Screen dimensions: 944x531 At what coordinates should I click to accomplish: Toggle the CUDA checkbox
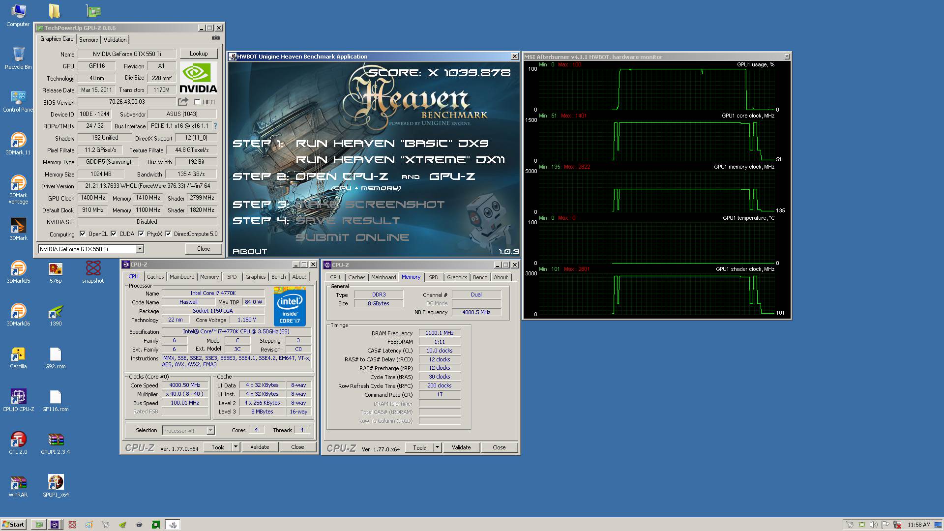pos(114,234)
